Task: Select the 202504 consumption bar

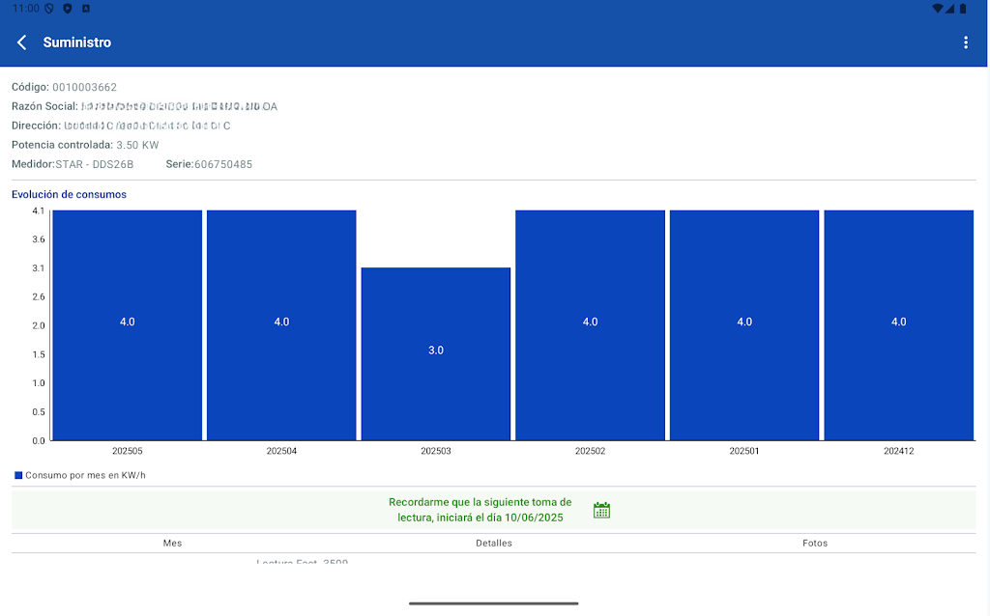Action: tap(281, 325)
